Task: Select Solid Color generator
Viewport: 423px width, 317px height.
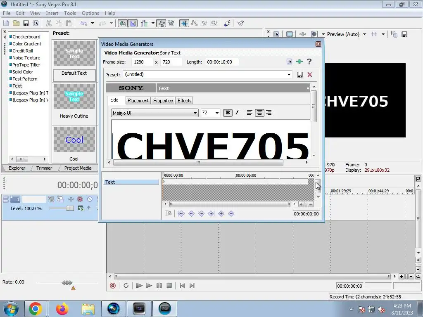Action: pyautogui.click(x=22, y=72)
